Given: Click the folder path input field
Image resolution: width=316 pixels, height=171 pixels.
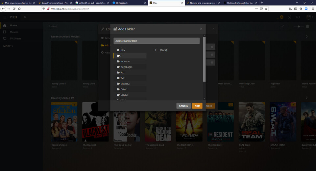Looking at the screenshot, I should tap(157, 41).
